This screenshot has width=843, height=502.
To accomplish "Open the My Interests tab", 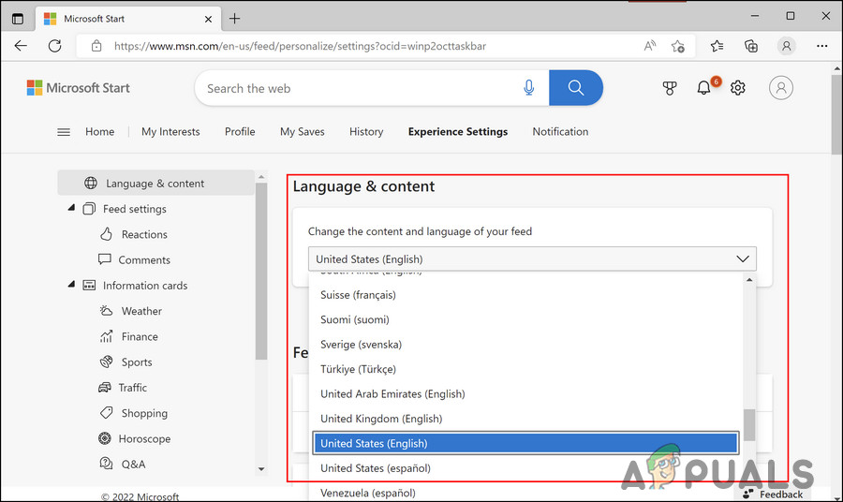I will click(x=170, y=132).
